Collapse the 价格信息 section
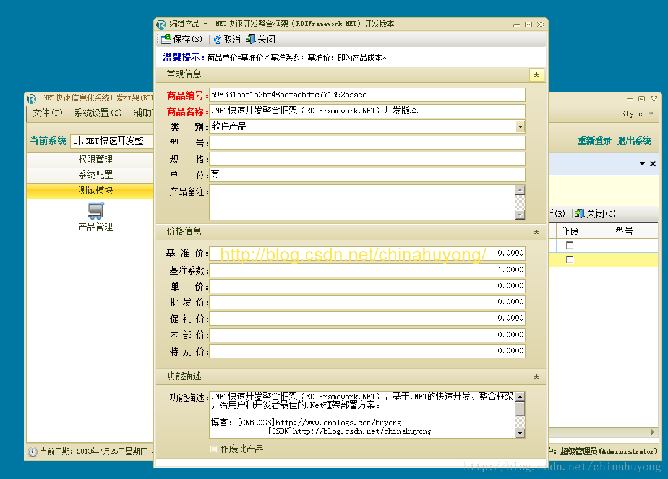Screen dimensions: 668x479 (x=536, y=232)
